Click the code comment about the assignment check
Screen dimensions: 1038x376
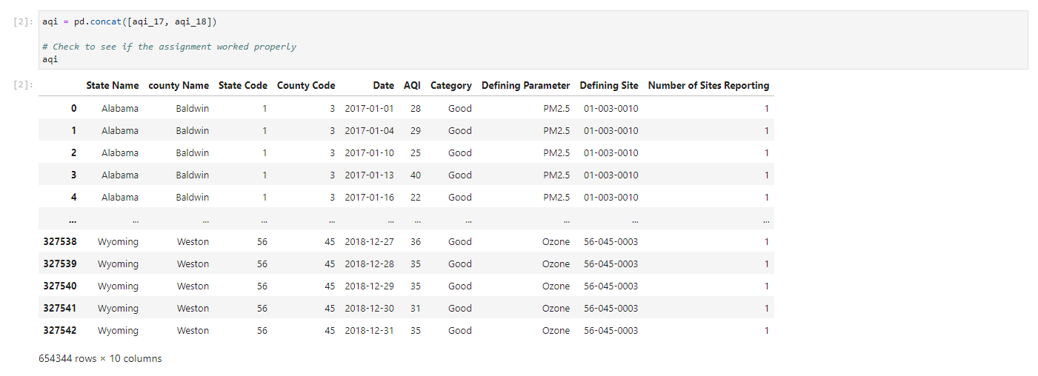click(169, 47)
